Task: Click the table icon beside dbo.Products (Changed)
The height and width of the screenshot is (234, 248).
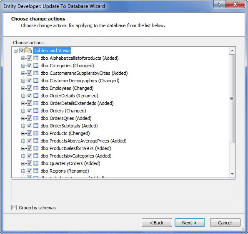Action: point(36,133)
